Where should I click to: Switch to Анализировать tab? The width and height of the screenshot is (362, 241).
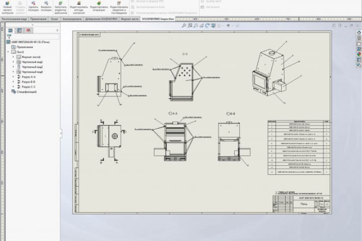(72, 19)
